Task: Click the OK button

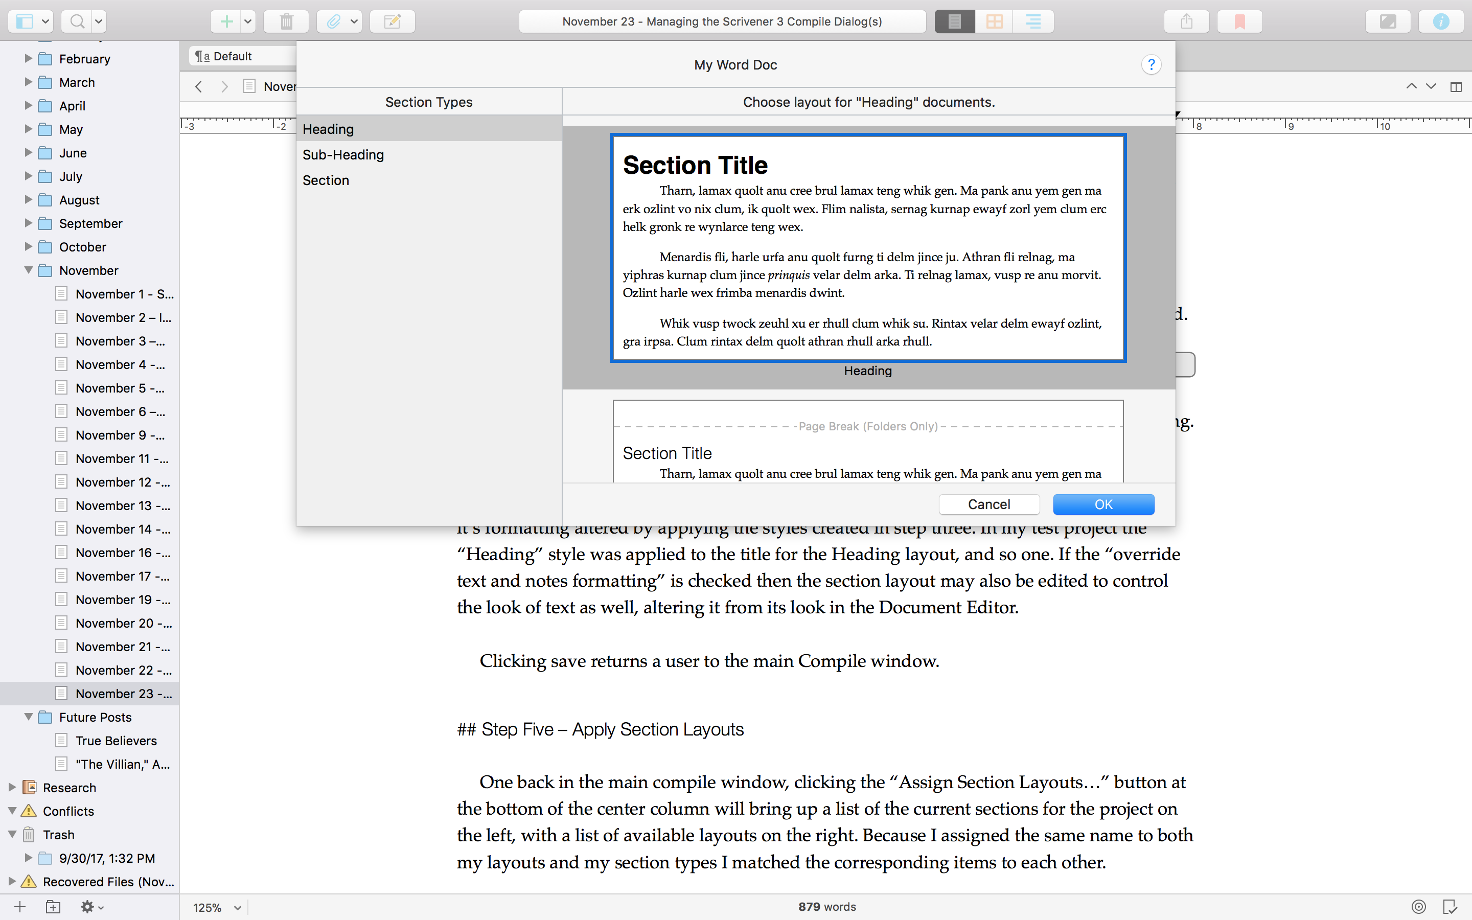Action: (x=1103, y=504)
